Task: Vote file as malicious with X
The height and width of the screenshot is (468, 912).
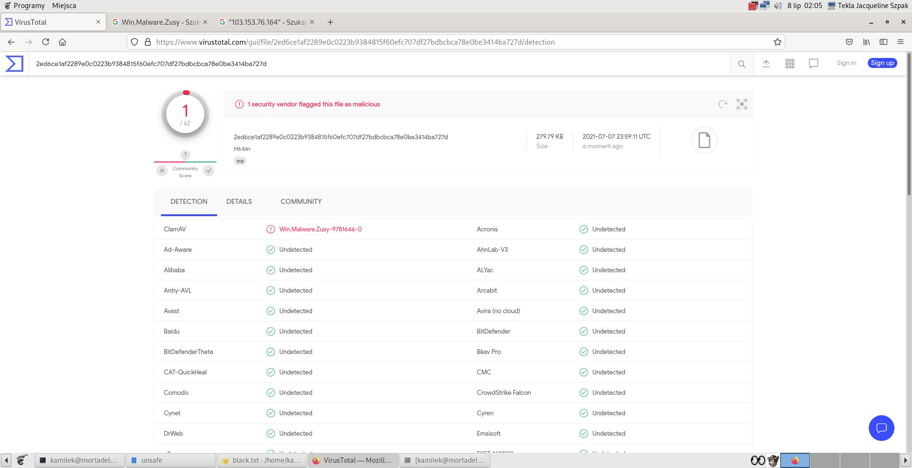Action: [x=162, y=171]
